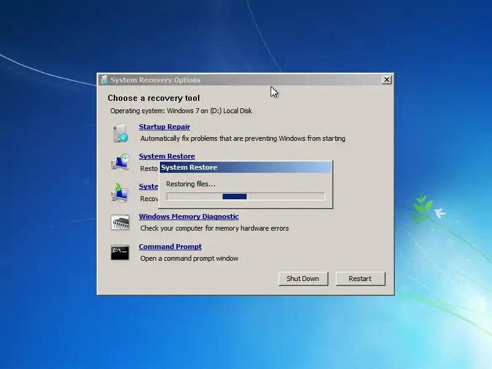Click the Startup Repair icon
The height and width of the screenshot is (369, 492).
click(120, 133)
